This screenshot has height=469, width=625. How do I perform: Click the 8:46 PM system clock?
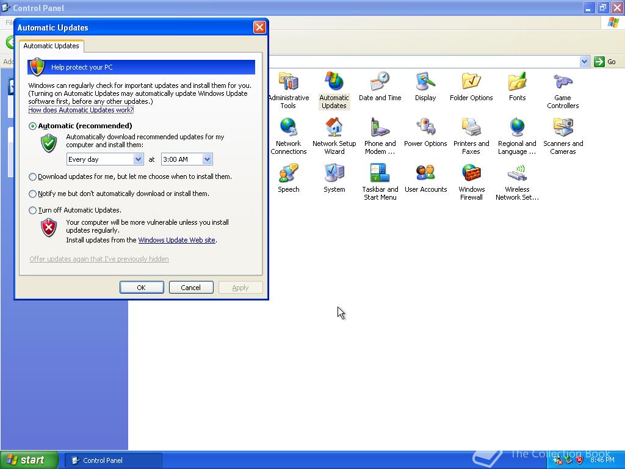[602, 460]
